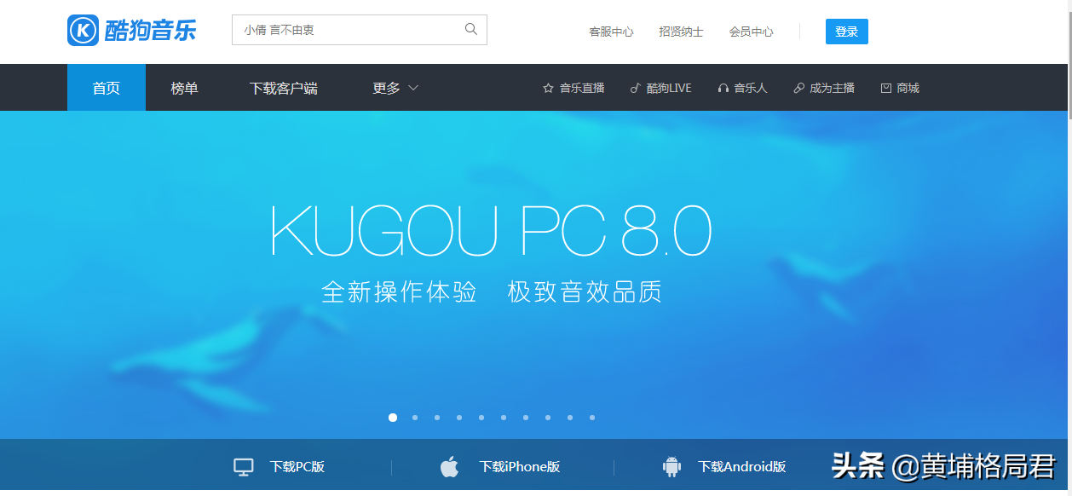Open the 下载客户端 menu item

tap(284, 88)
